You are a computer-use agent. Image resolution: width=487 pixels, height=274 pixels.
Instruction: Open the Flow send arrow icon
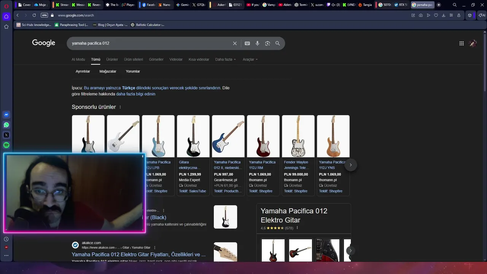428,15
